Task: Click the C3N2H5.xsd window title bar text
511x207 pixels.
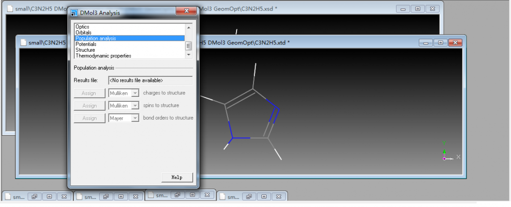Action: [238, 9]
